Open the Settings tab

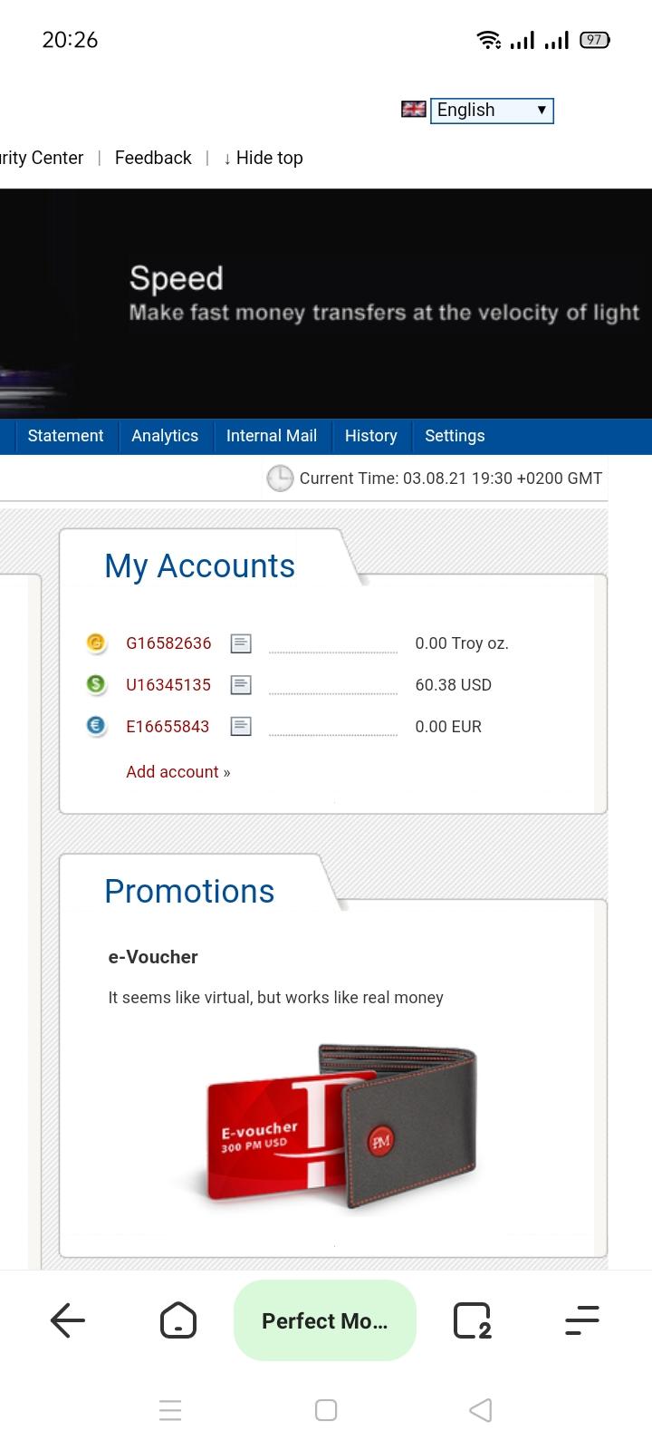click(x=455, y=436)
